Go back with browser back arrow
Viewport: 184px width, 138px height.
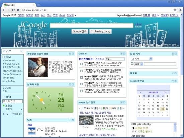4,10
